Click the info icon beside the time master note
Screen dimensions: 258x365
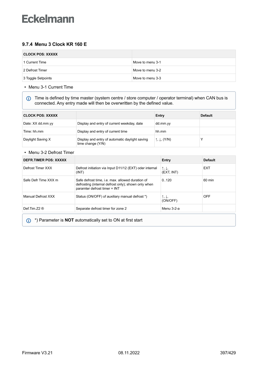[x=29, y=98]
